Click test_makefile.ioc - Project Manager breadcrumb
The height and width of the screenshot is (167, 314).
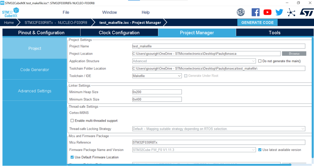pyautogui.click(x=130, y=22)
